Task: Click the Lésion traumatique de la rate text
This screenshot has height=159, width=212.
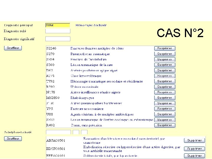Action: coord(92,65)
